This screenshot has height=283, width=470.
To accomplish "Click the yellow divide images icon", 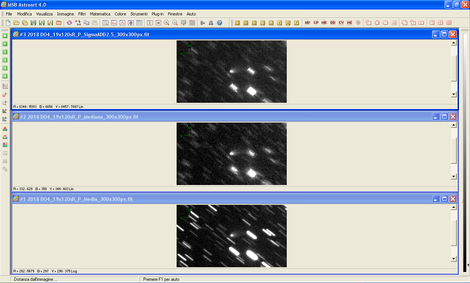I will pyautogui.click(x=254, y=23).
